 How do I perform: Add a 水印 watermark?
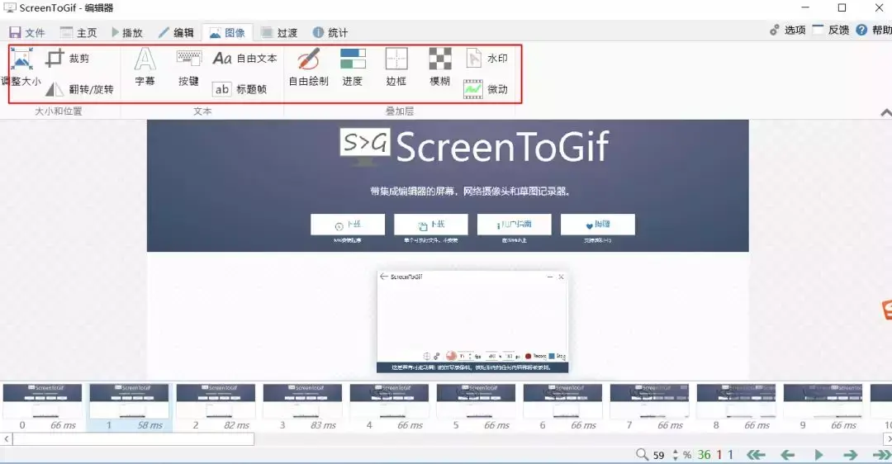click(x=486, y=58)
